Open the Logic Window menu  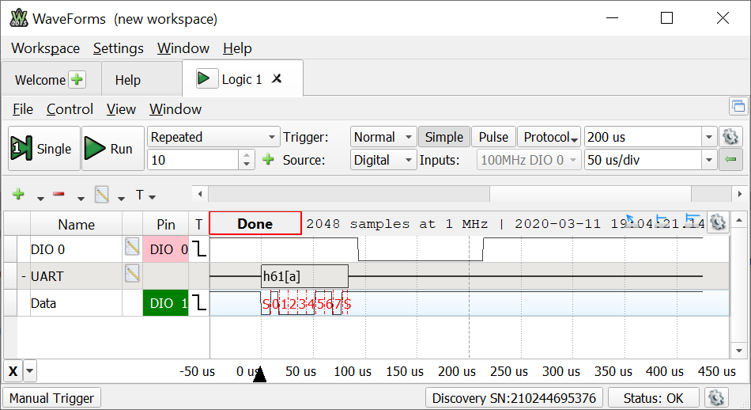pos(175,109)
